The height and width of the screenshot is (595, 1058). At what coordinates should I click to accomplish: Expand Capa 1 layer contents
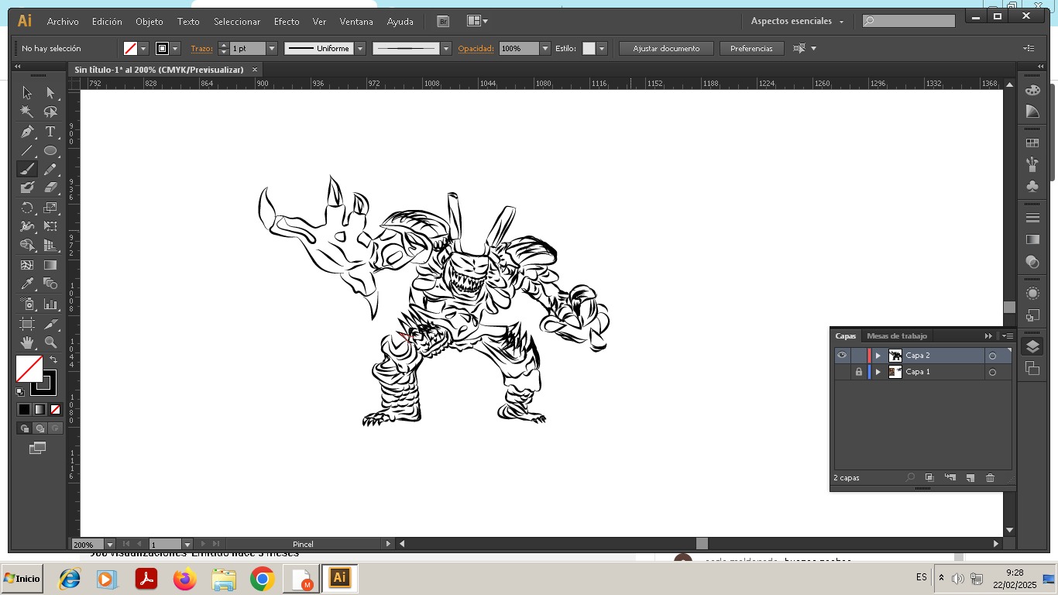click(878, 372)
